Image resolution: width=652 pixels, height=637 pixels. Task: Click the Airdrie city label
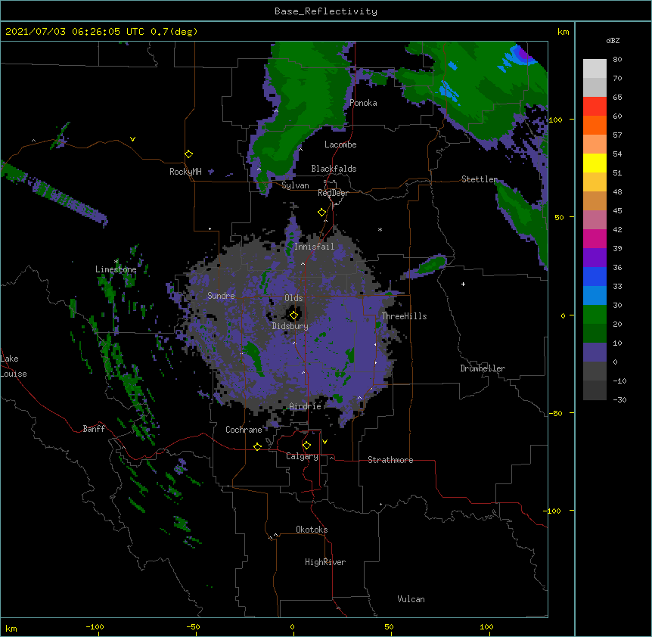tap(306, 406)
